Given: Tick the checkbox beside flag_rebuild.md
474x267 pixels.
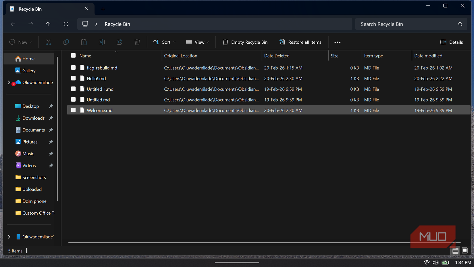Looking at the screenshot, I should 73,68.
